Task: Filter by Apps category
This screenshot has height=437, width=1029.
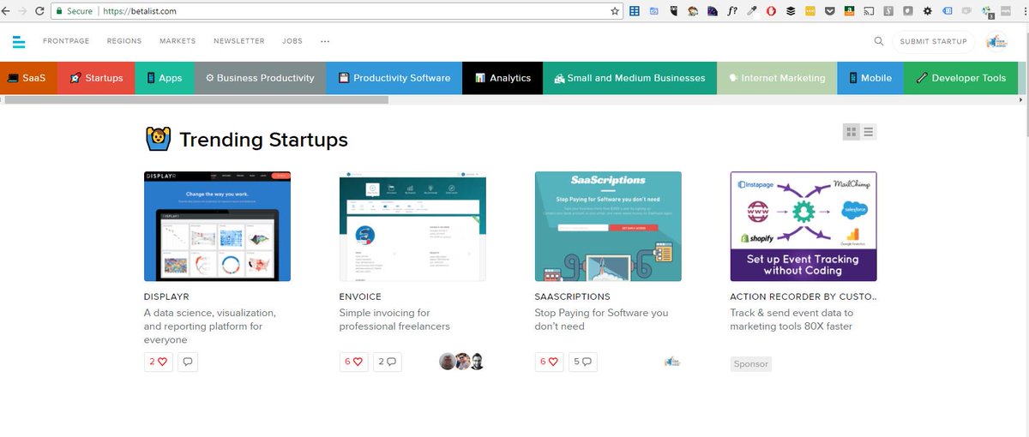Action: pyautogui.click(x=165, y=78)
